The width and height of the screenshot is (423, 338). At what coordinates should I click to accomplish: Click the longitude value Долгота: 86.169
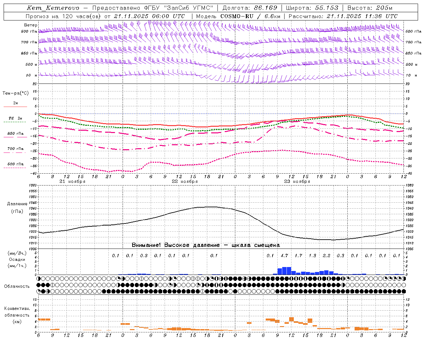250,8
